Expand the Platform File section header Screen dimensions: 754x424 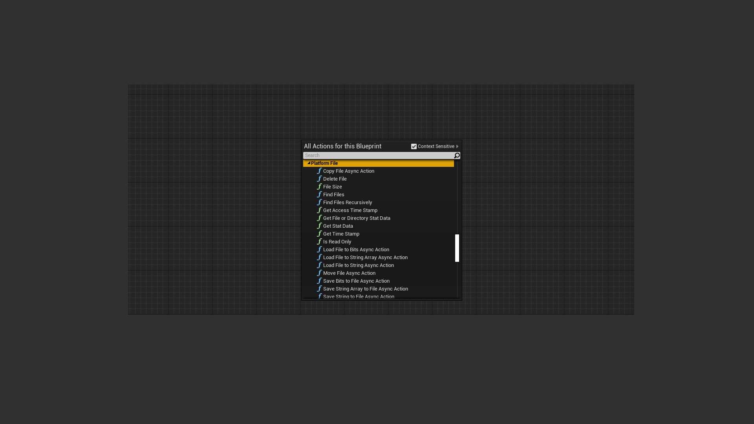309,163
